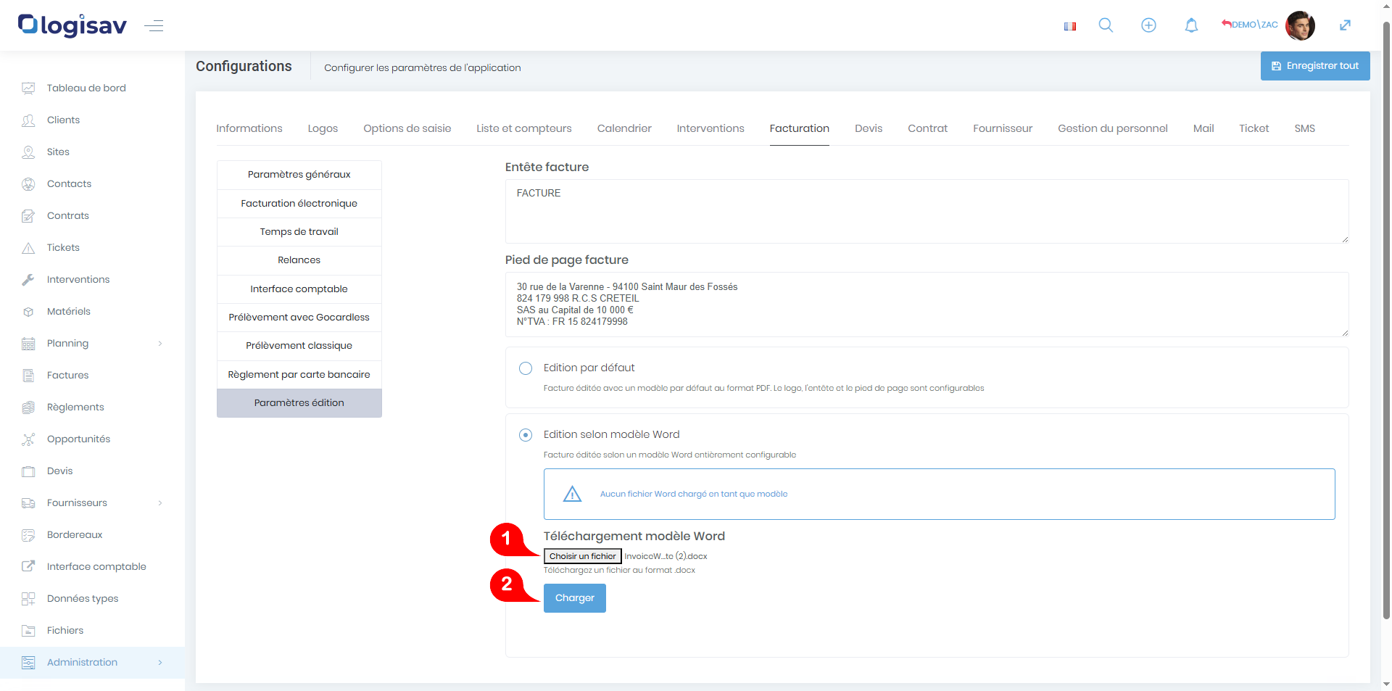Select the Edition par défaut radio button
This screenshot has width=1392, height=691.
tap(526, 368)
